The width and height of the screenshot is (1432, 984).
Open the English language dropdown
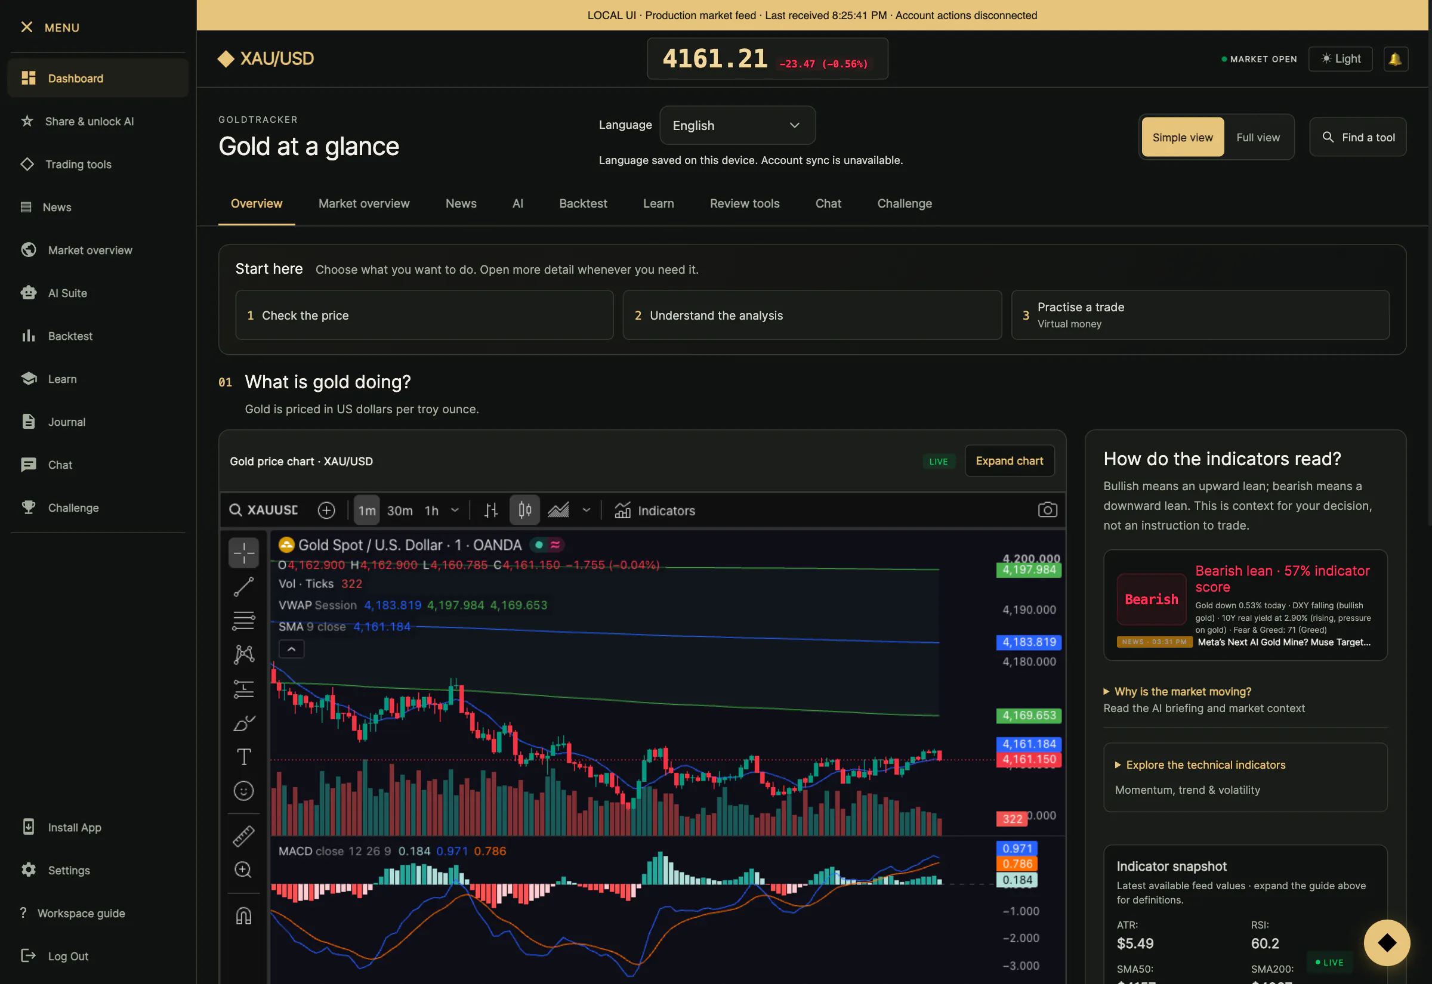click(737, 125)
